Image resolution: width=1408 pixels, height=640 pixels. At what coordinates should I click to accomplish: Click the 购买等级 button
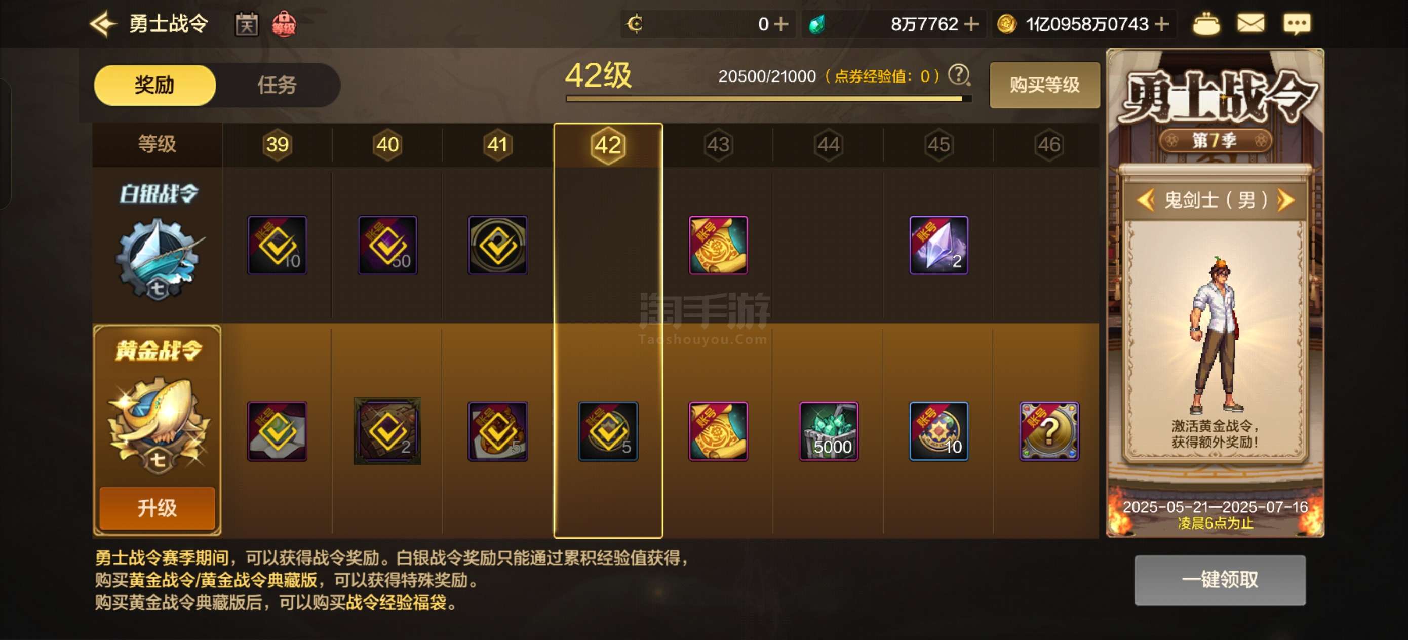point(1044,85)
